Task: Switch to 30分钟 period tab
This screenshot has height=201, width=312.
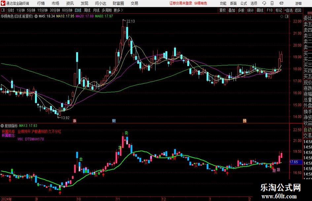Action: pyautogui.click(x=55, y=10)
